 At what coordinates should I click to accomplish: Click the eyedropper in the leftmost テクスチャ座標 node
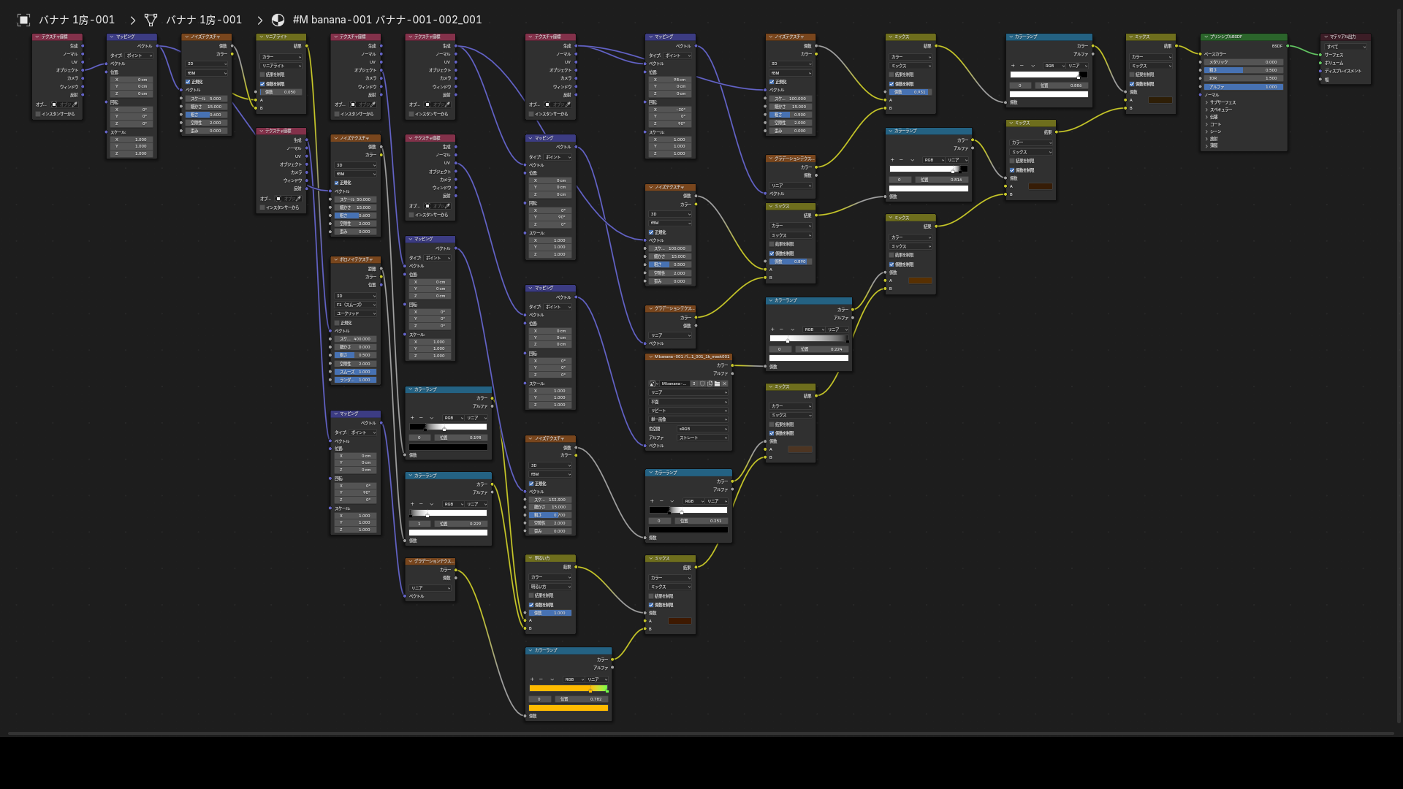tap(74, 104)
